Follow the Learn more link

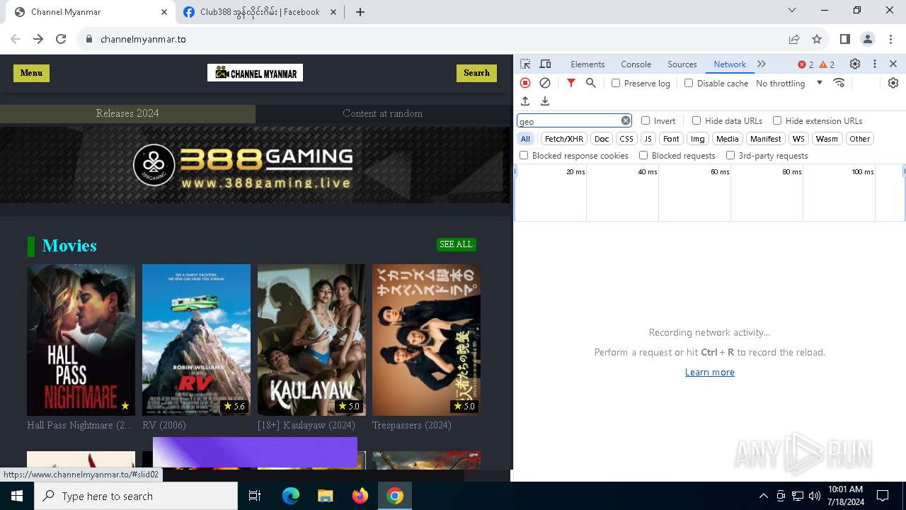click(x=710, y=372)
